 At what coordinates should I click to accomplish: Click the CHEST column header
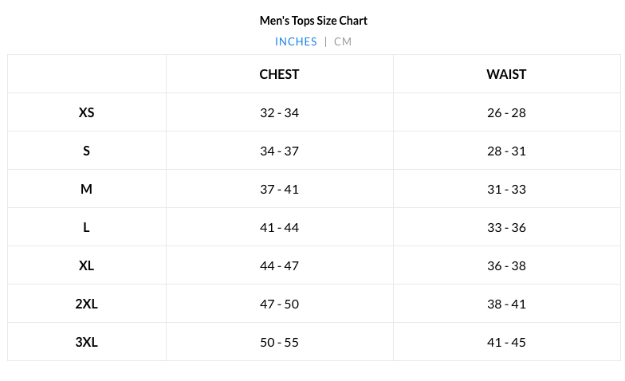click(x=279, y=74)
